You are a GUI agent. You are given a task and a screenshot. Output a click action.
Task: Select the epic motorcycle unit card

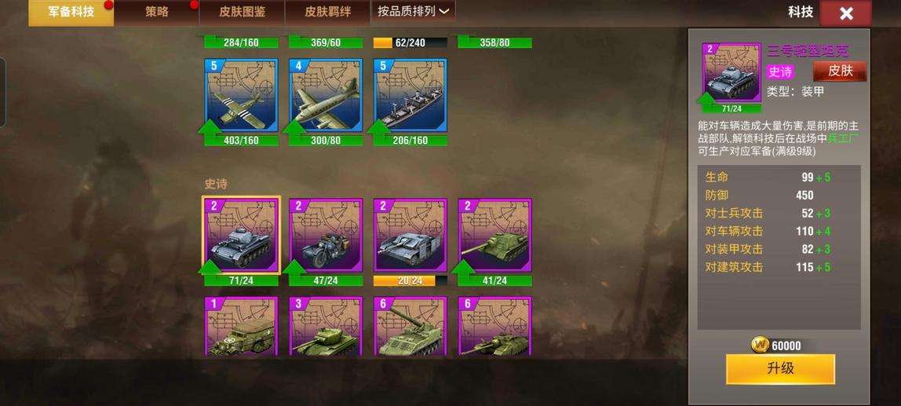(x=326, y=235)
